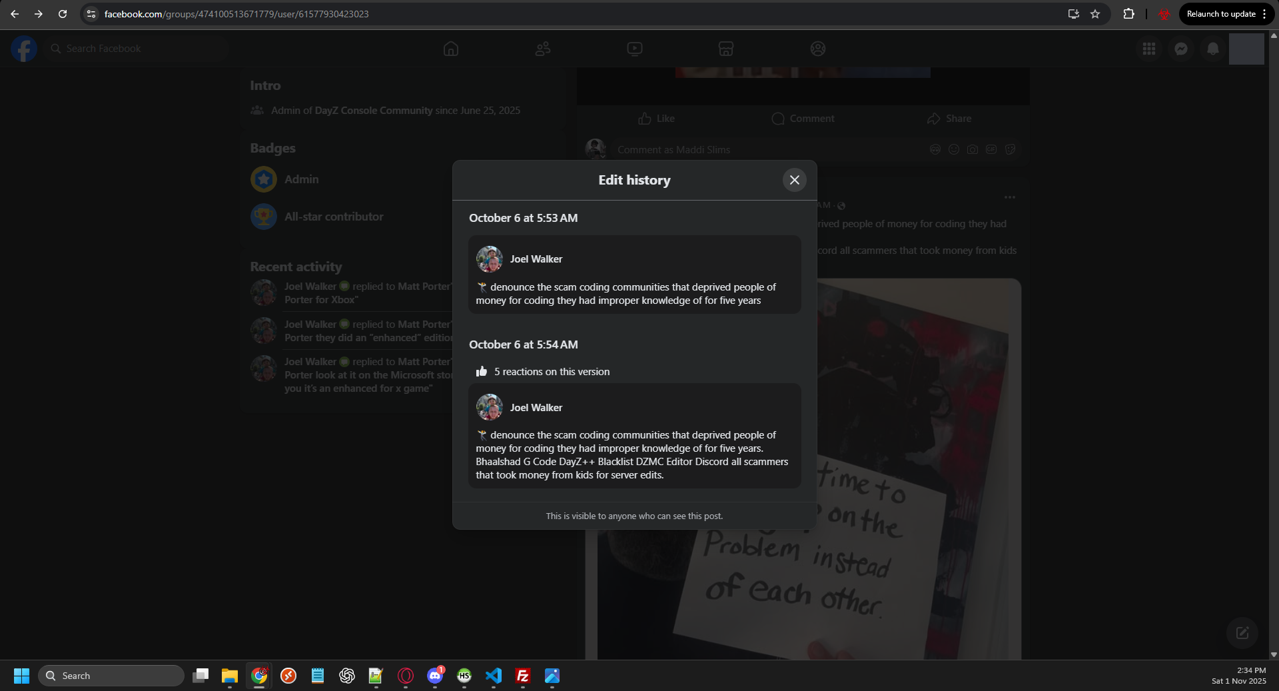Screen dimensions: 1279x691
Task: Switch to Google Chrome on taskbar
Action: [x=259, y=676]
